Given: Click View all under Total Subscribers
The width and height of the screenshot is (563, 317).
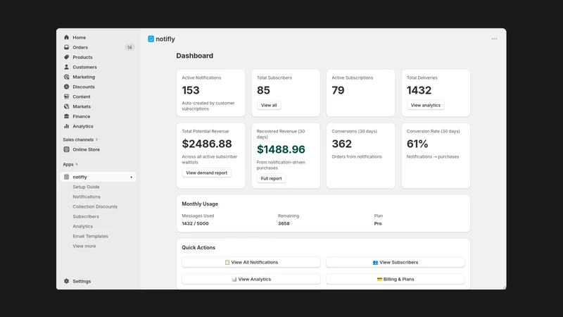Looking at the screenshot, I should coord(269,105).
